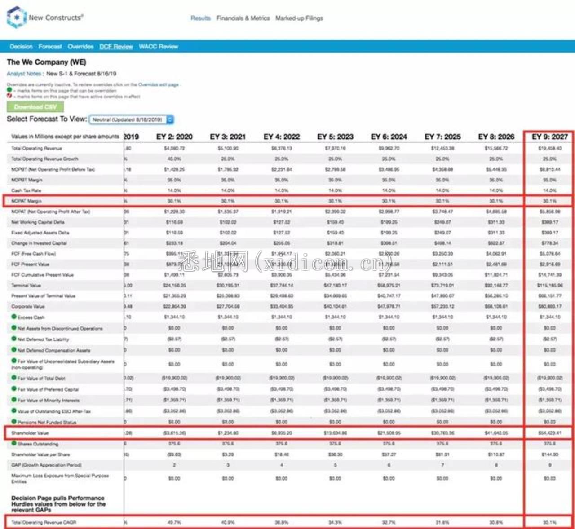Open Financials & Metrics in top navigation
575x529 pixels.
pyautogui.click(x=243, y=18)
